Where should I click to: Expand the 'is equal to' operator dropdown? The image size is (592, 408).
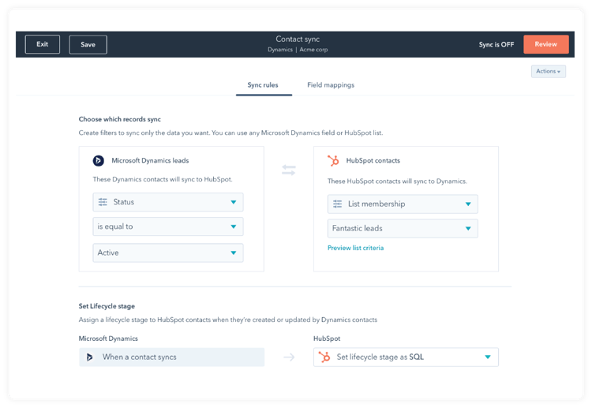pyautogui.click(x=167, y=227)
